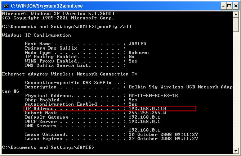The height and width of the screenshot is (156, 241).
Task: Click the scrollbar up arrow
Action: [236, 15]
